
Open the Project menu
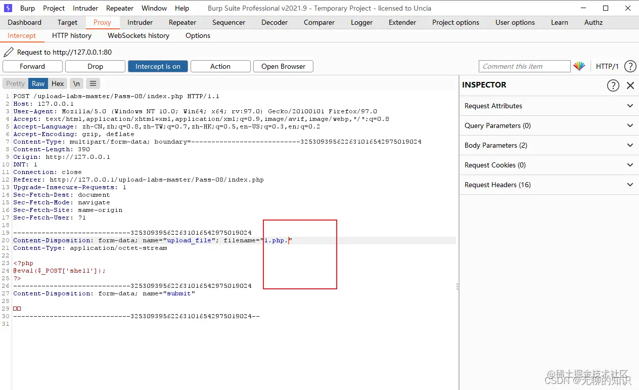(x=54, y=8)
